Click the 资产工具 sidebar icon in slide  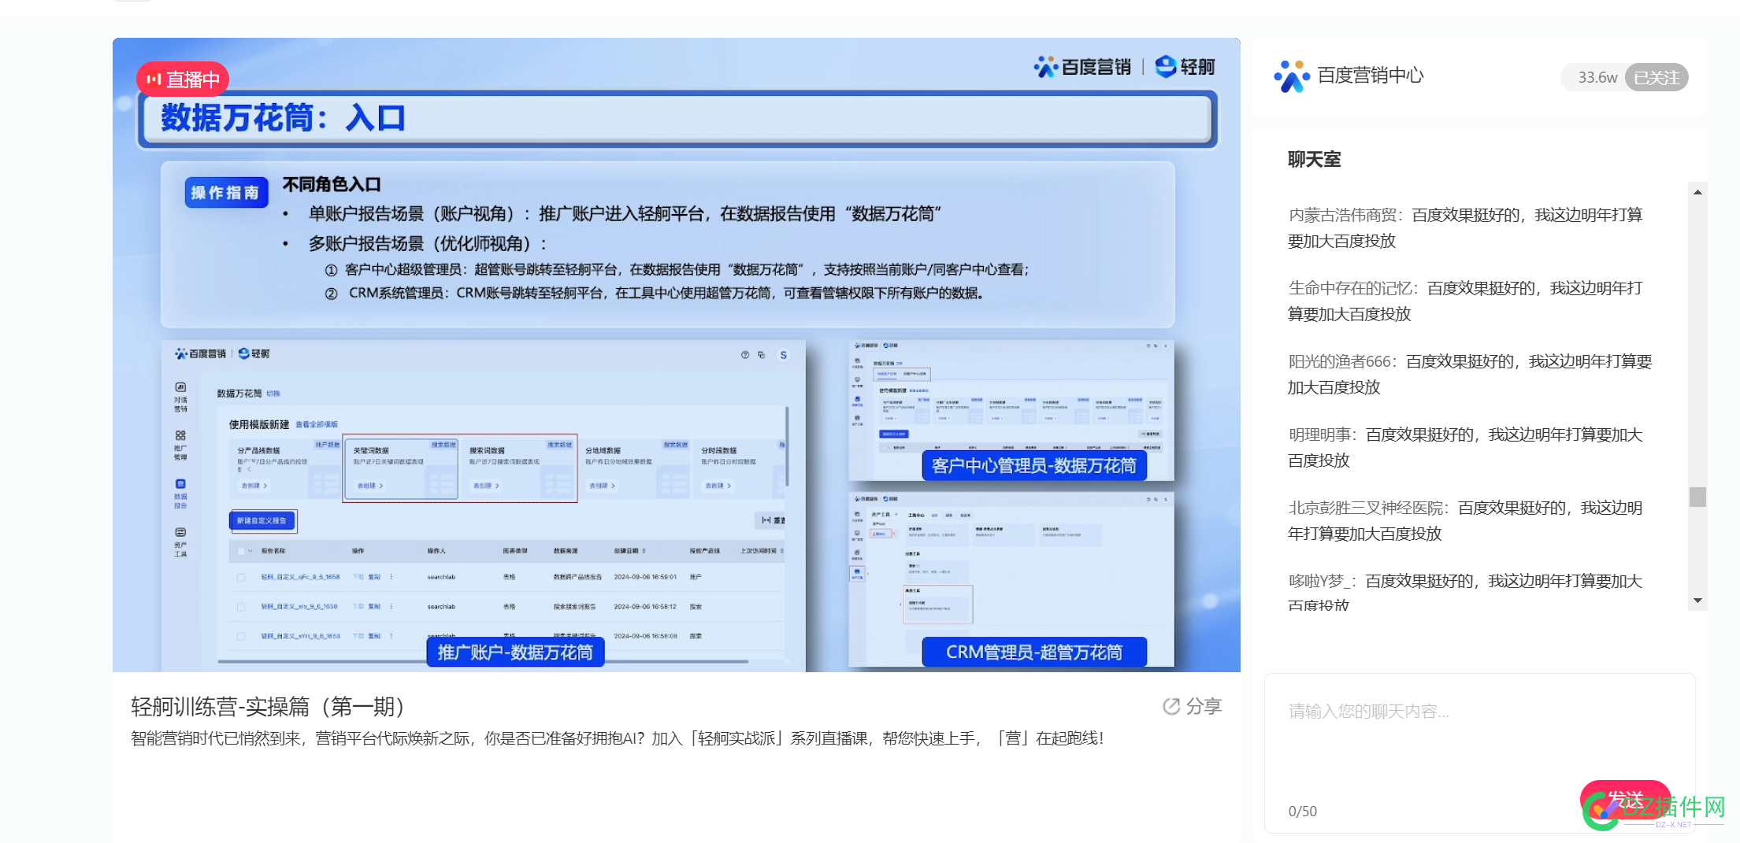tap(180, 542)
